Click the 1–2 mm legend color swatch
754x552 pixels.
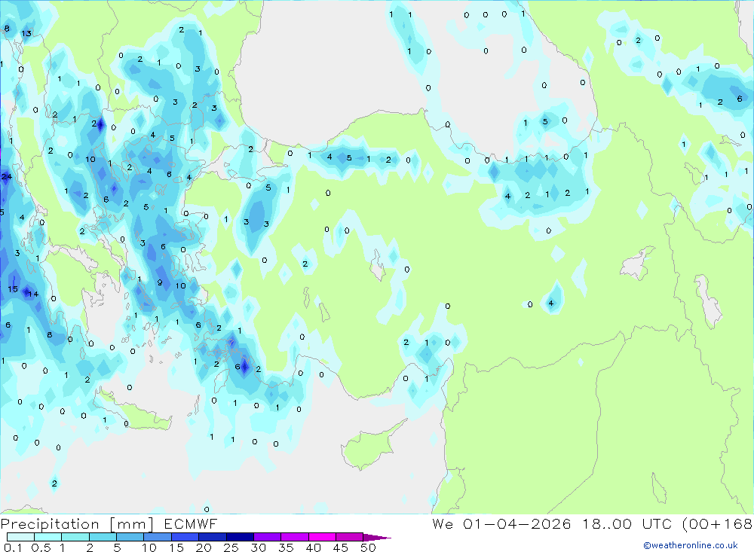point(75,537)
